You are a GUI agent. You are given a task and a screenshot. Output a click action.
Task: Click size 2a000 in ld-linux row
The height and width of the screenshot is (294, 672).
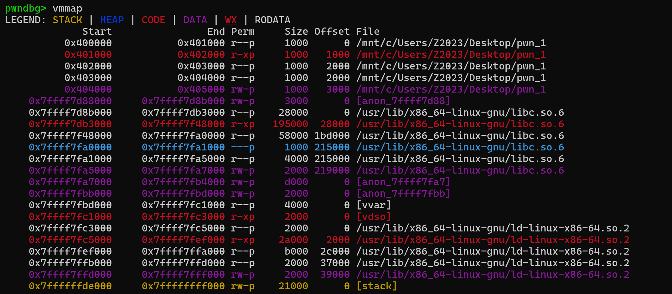(293, 240)
